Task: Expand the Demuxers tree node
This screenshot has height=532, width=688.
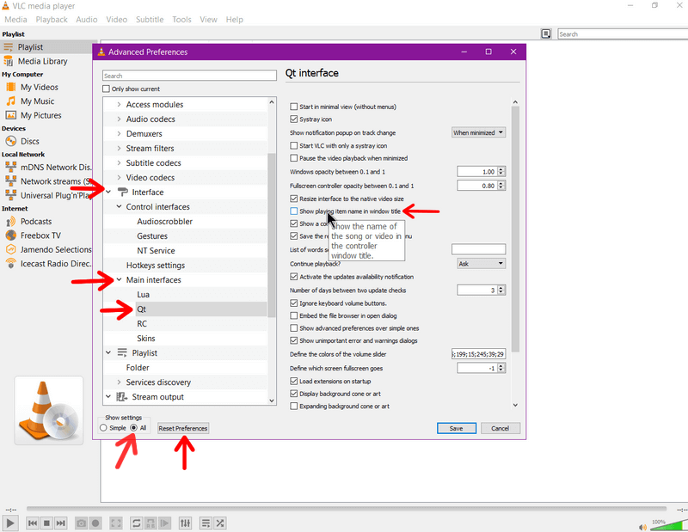Action: (119, 134)
